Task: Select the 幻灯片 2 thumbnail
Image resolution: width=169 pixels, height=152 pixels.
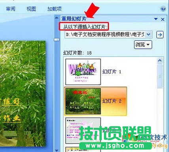Action: (83, 101)
